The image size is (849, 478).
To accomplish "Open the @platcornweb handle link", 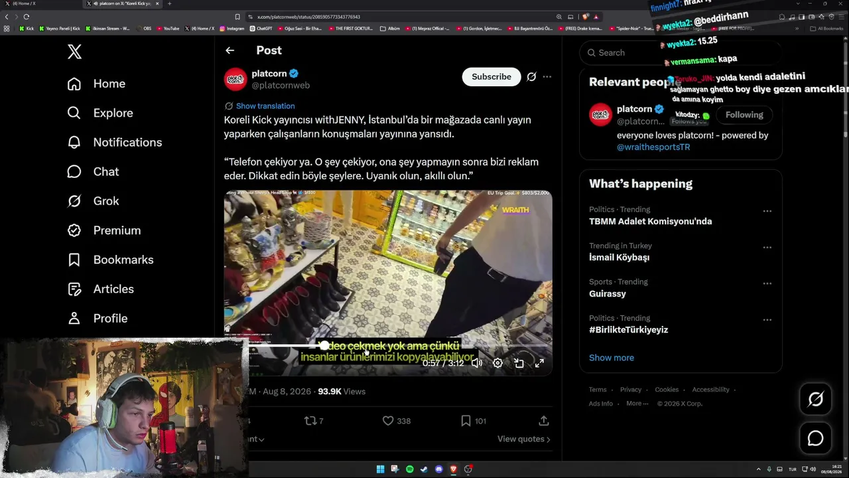I will (x=281, y=86).
